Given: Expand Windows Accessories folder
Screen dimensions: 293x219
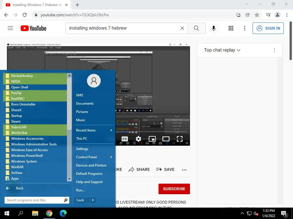Looking at the screenshot, I should click(35, 139).
